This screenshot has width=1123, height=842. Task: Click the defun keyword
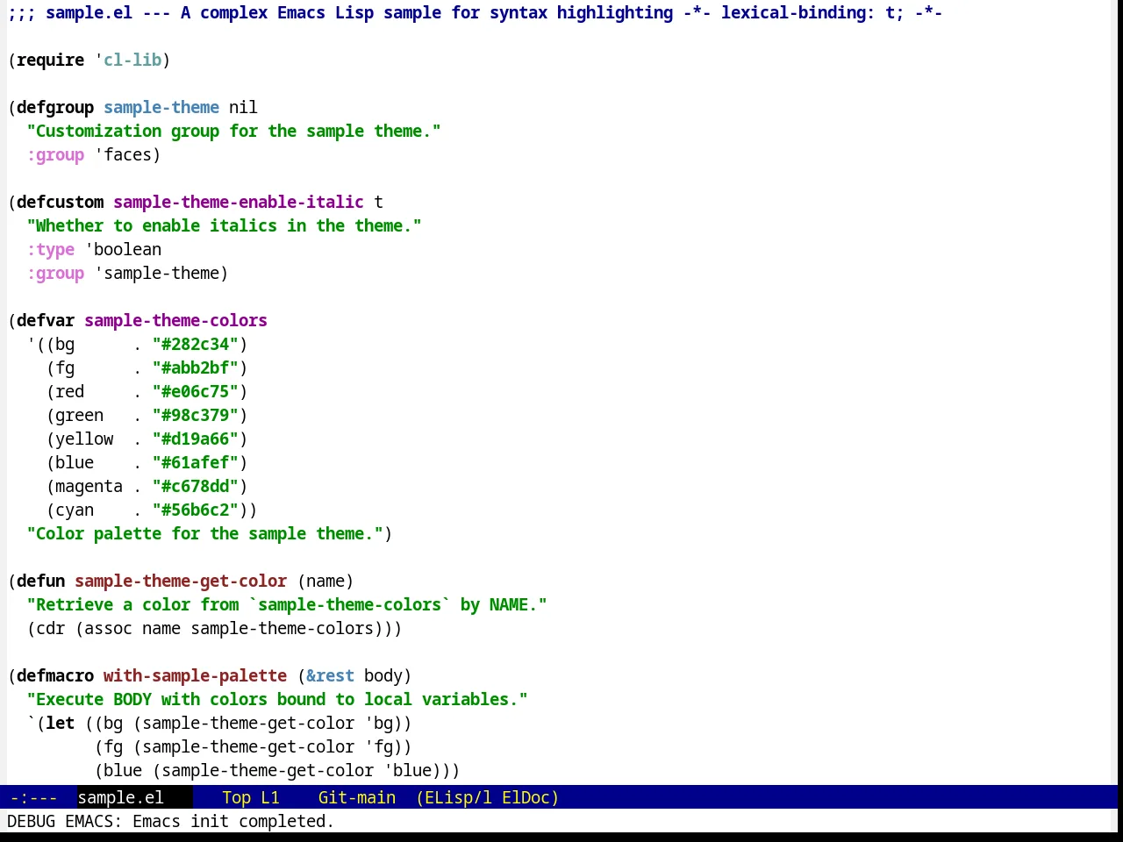[x=40, y=581]
